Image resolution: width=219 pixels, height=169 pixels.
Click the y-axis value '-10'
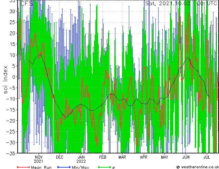[11, 99]
